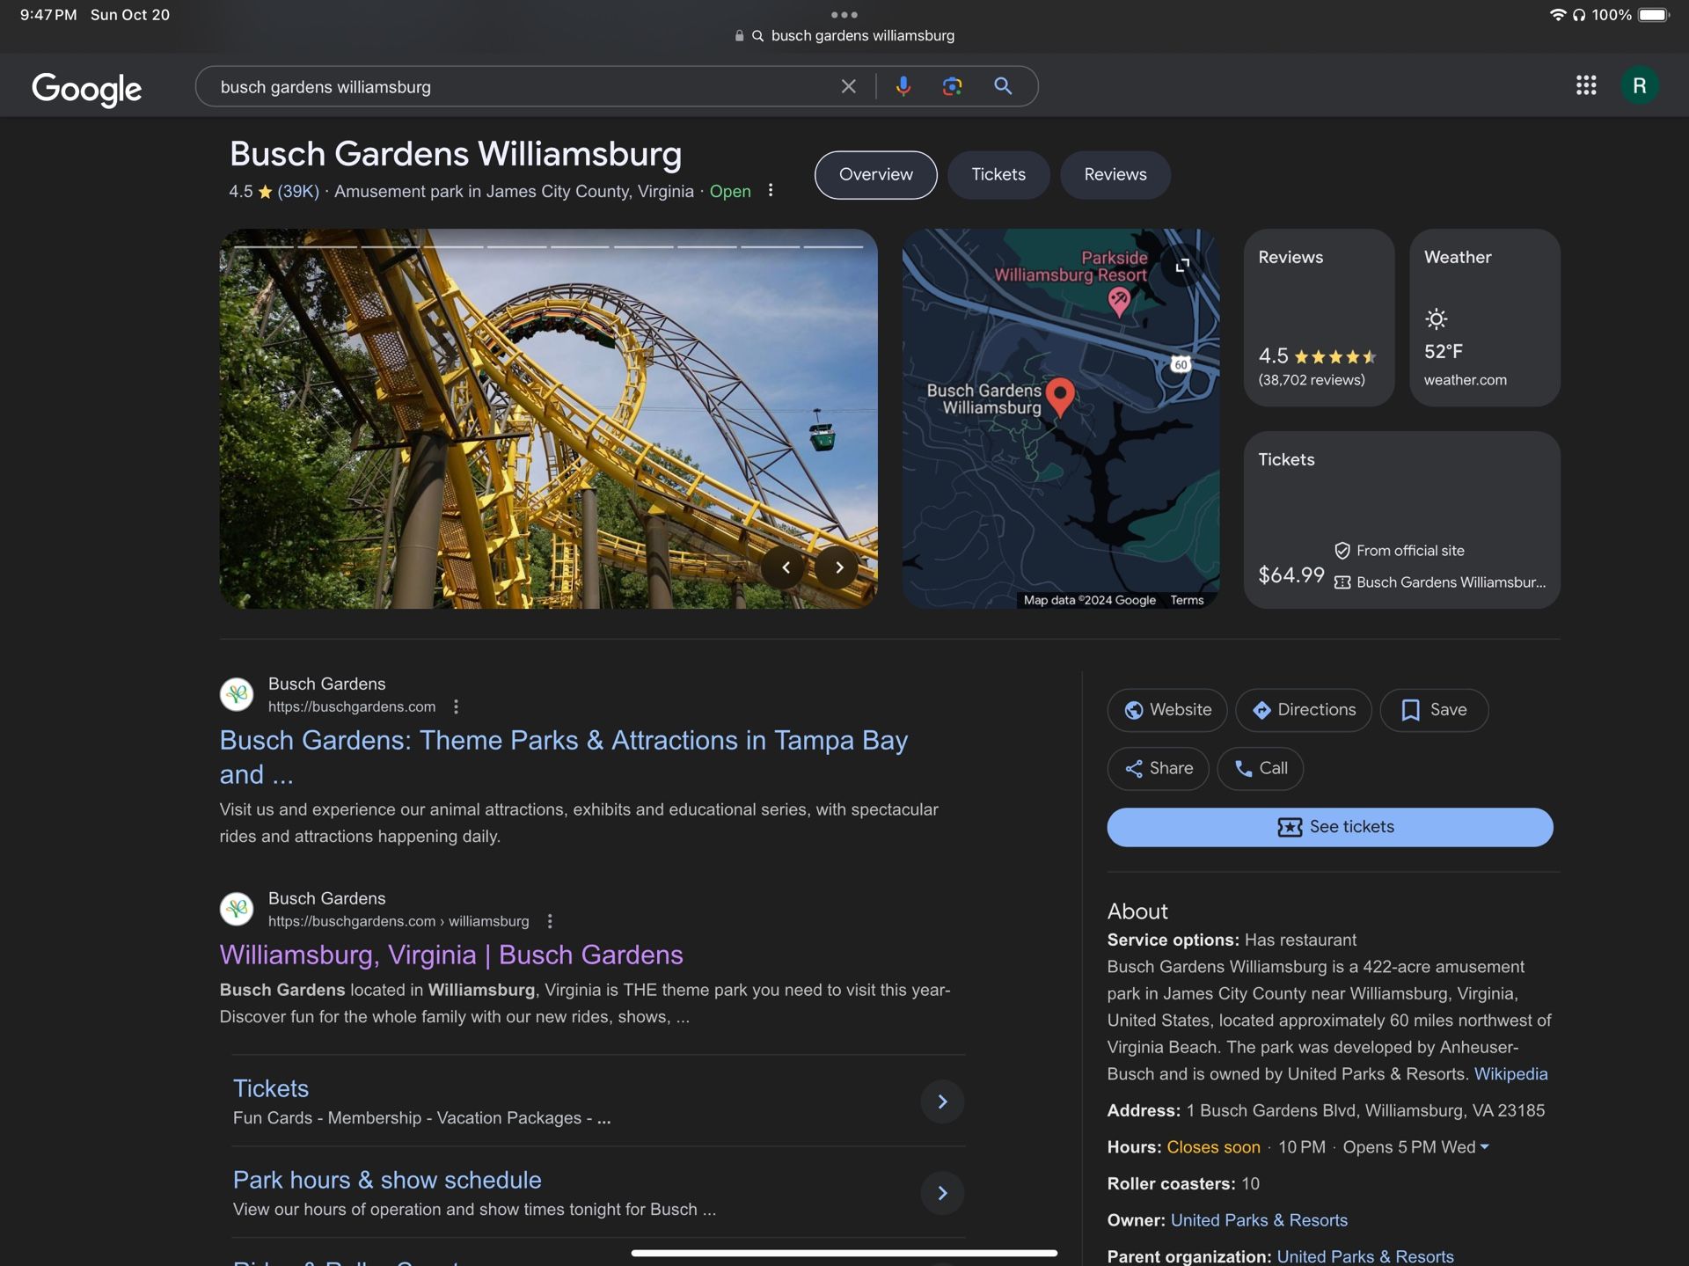Open the account avatar labeled R

[1639, 85]
